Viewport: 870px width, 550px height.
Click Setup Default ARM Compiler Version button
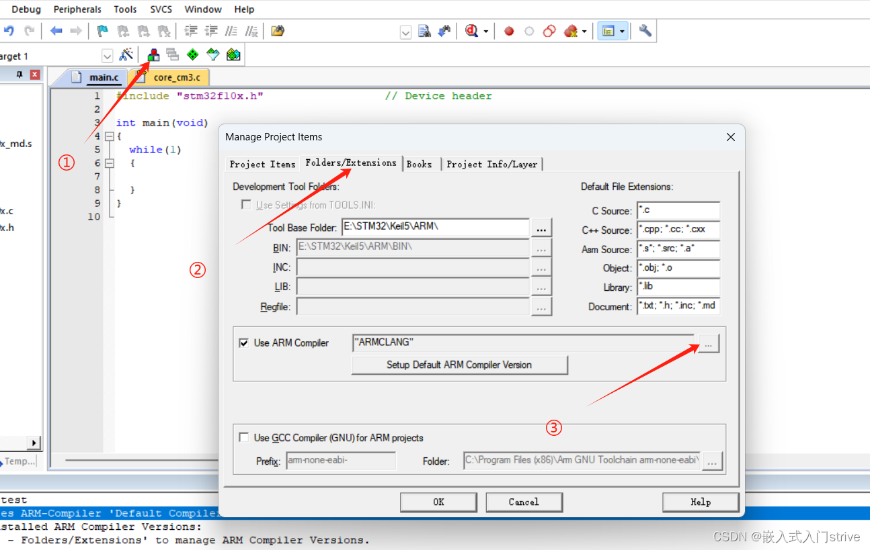(x=459, y=365)
